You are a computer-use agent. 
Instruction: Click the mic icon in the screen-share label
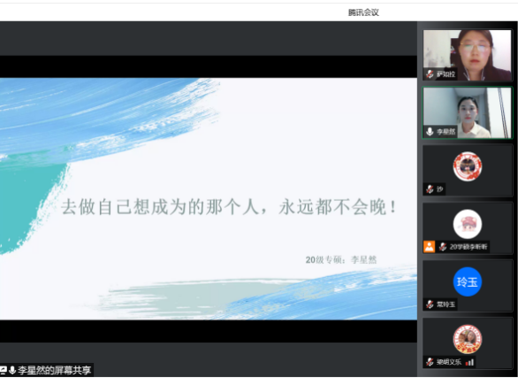tap(12, 370)
